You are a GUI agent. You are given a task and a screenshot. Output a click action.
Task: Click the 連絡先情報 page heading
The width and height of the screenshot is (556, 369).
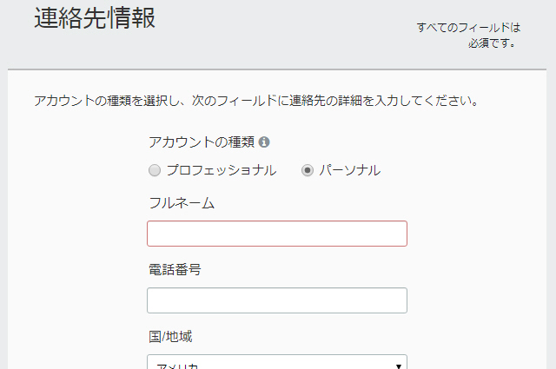coord(95,17)
